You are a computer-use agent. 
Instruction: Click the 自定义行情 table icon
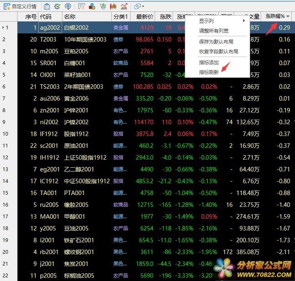coord(7,7)
